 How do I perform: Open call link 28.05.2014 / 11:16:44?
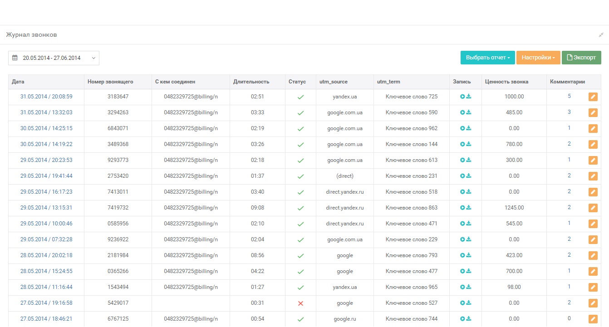click(x=46, y=287)
